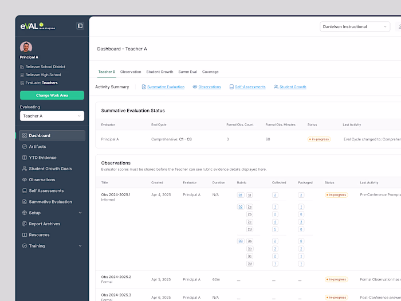Click the Bellevue School District building icon

[x=22, y=67]
